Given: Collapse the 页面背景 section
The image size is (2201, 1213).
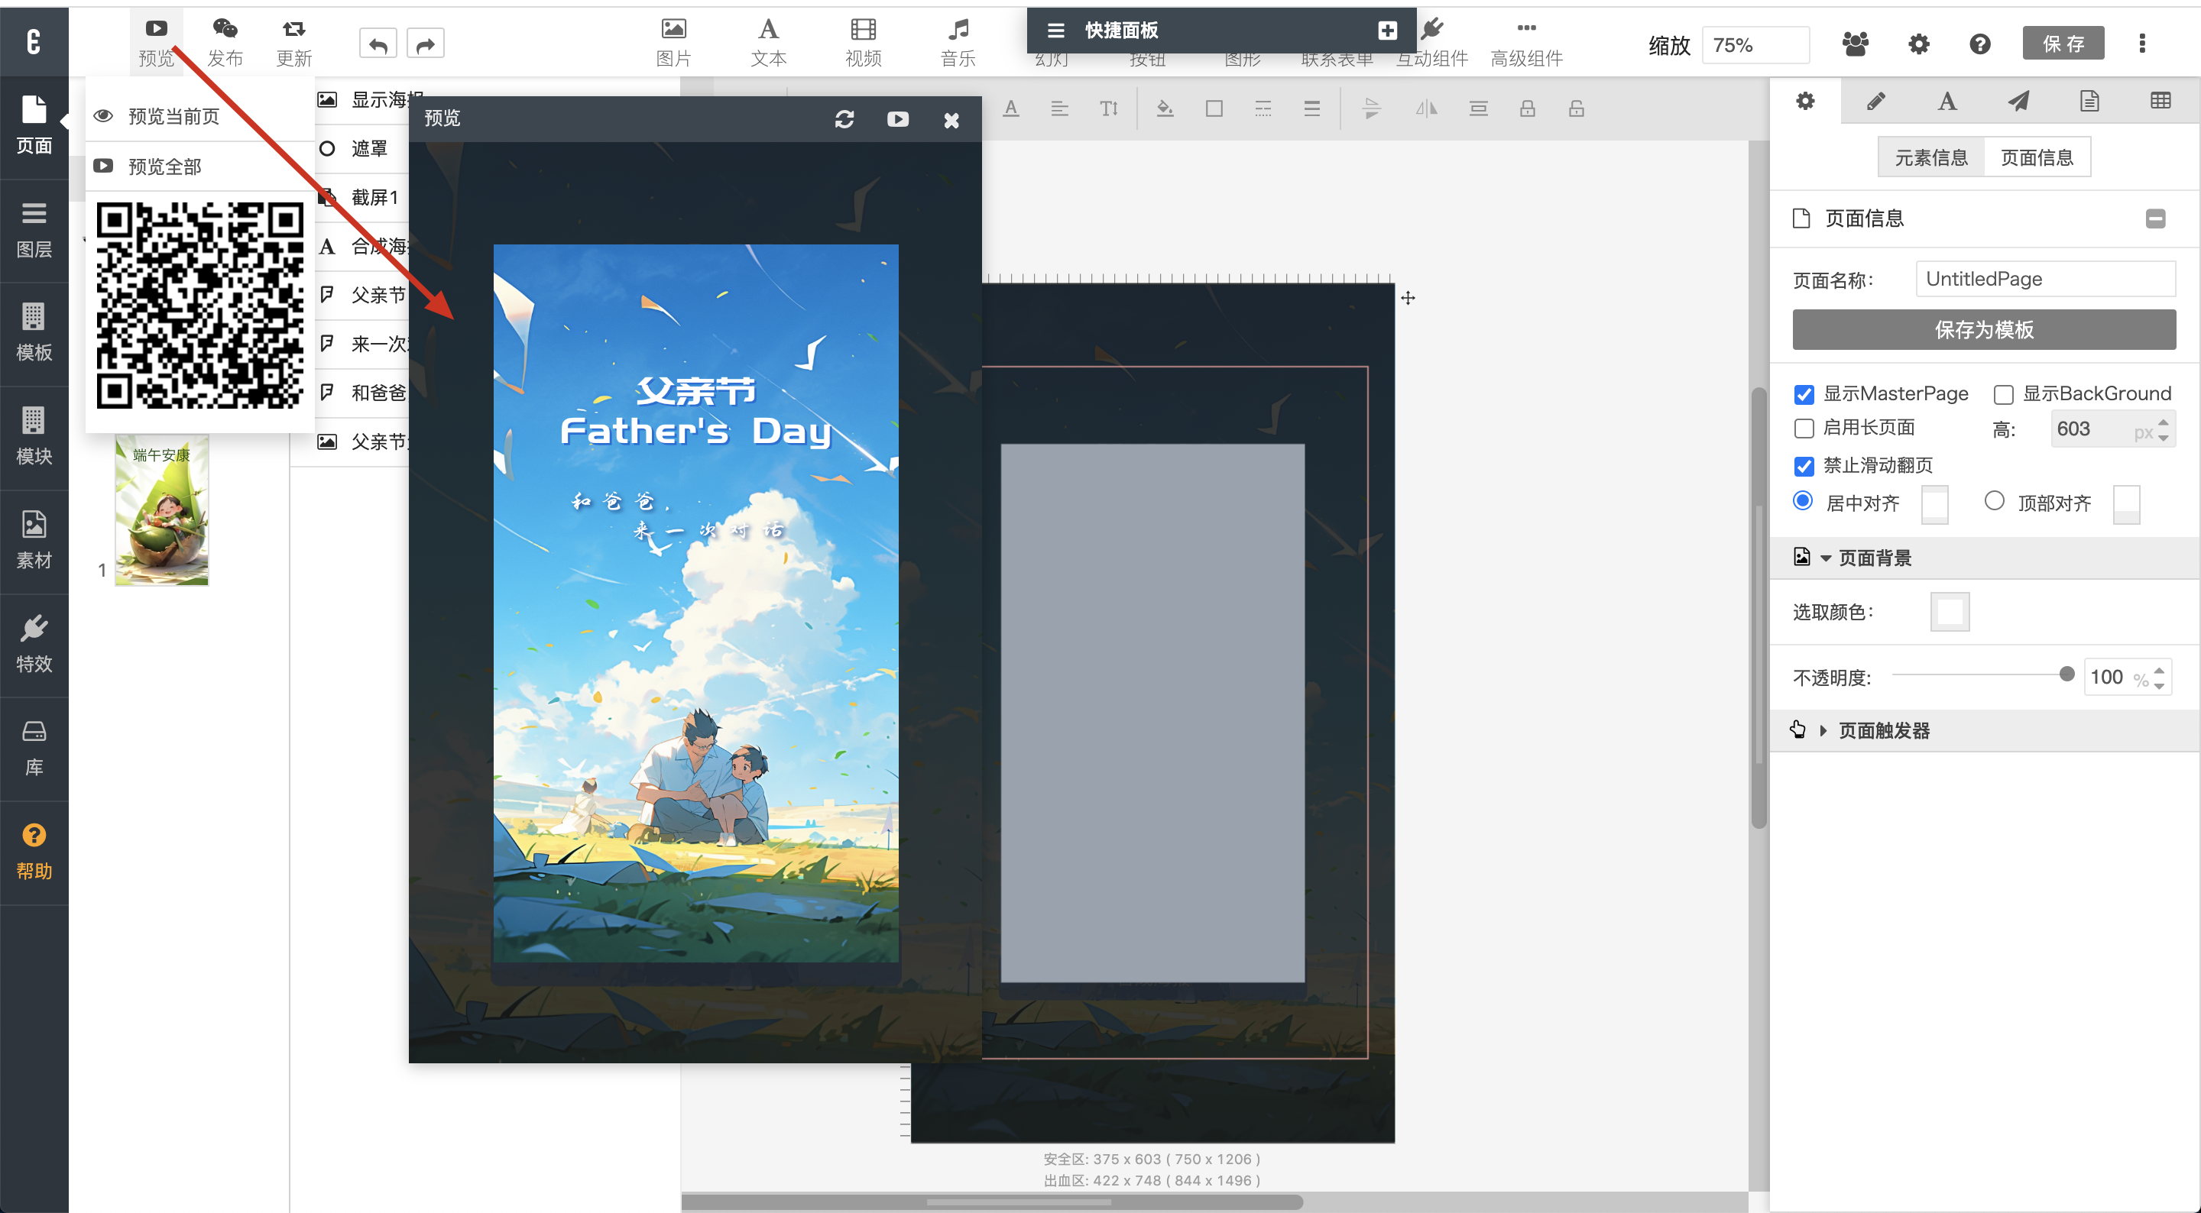Looking at the screenshot, I should 1874,558.
